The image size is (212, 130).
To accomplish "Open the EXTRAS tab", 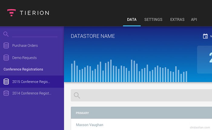I will (177, 20).
